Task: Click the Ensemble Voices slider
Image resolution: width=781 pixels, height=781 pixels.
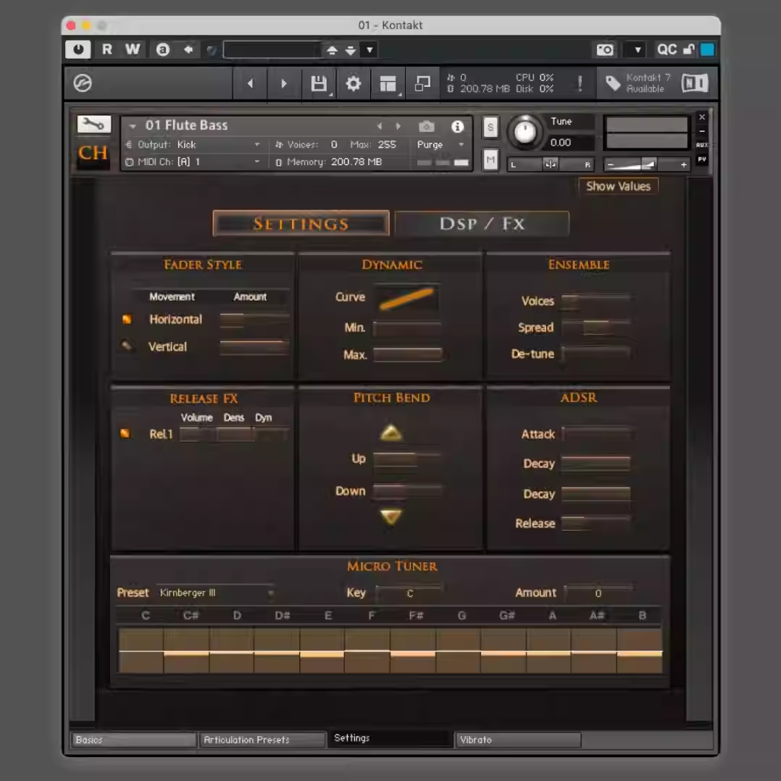Action: click(596, 301)
